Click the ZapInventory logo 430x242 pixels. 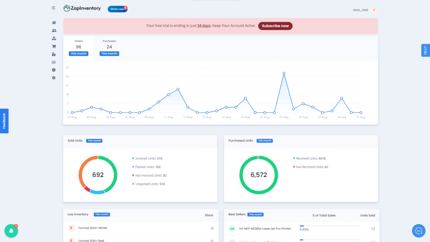click(x=82, y=8)
